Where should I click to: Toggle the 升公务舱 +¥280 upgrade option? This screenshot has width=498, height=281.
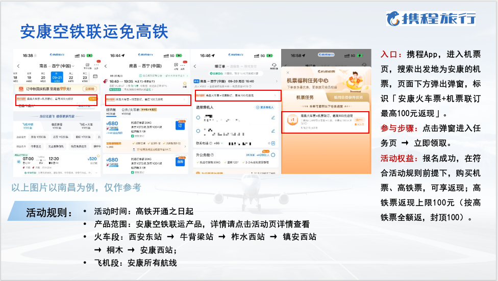pos(273,155)
